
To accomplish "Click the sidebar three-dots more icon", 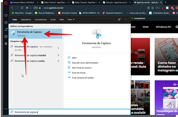I will pyautogui.click(x=6, y=109).
